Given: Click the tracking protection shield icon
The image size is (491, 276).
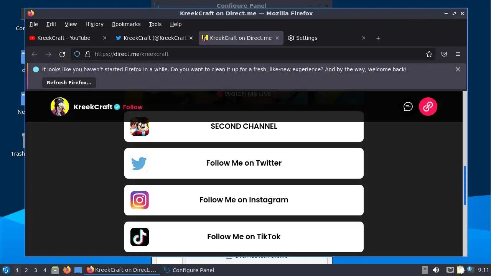Looking at the screenshot, I should (77, 54).
